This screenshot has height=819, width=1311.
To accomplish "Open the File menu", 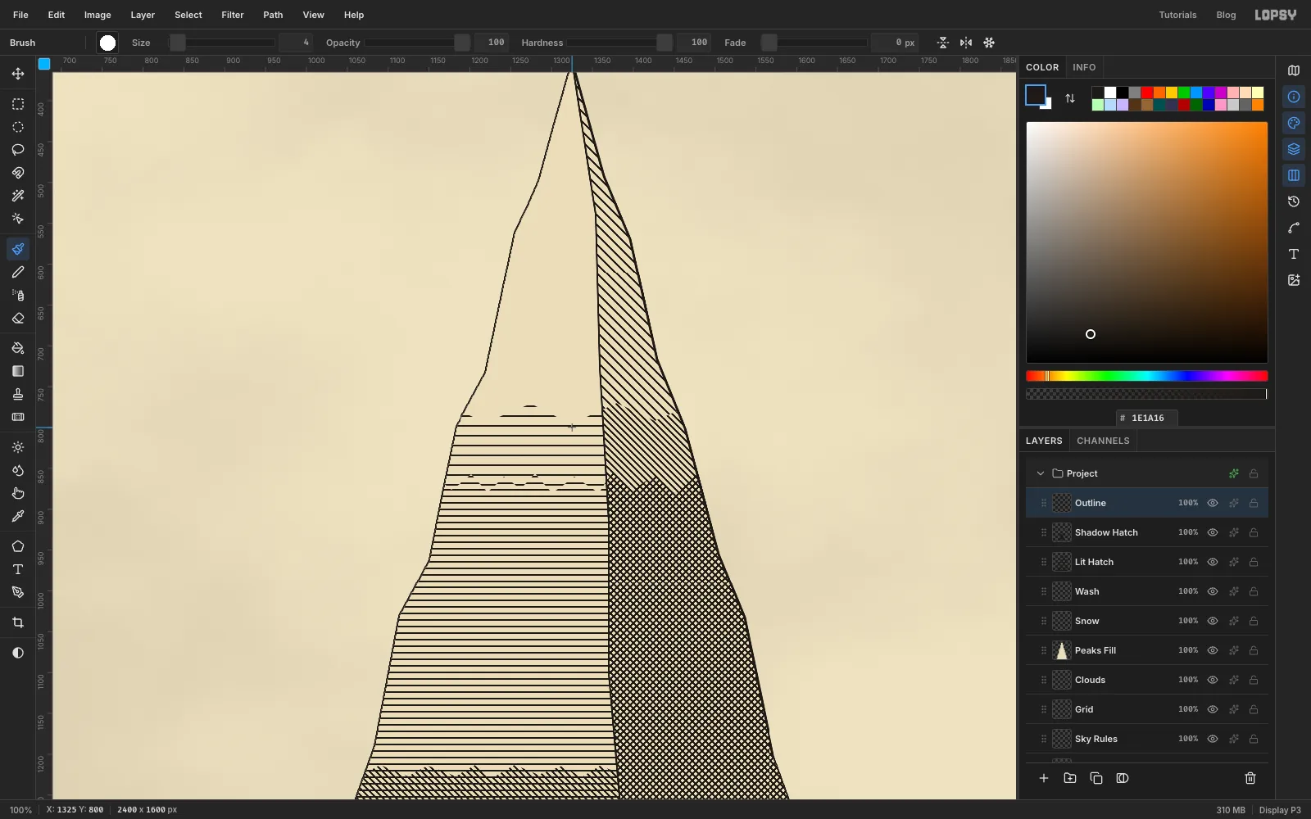I will 20,15.
